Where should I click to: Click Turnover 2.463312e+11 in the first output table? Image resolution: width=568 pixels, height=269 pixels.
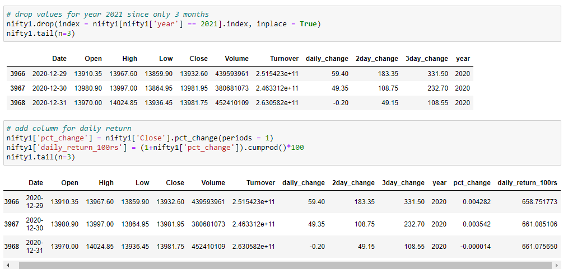277,88
